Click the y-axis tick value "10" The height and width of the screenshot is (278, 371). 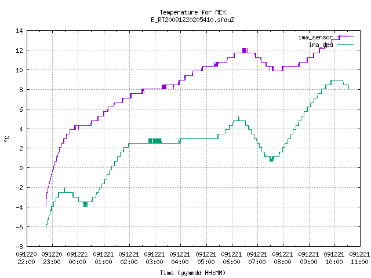point(19,70)
